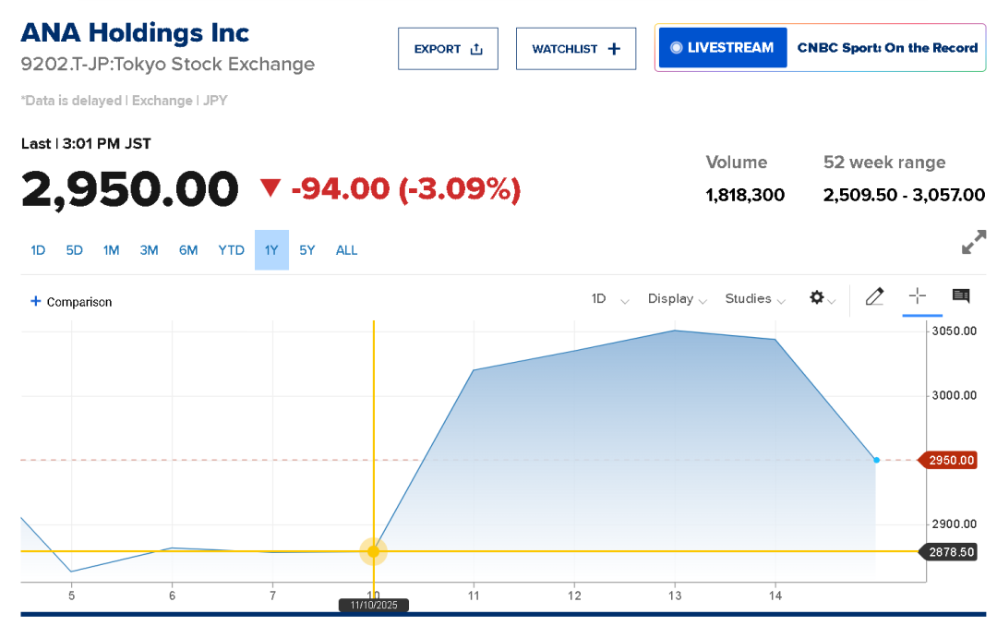
Task: Click the Export button
Action: [x=448, y=49]
